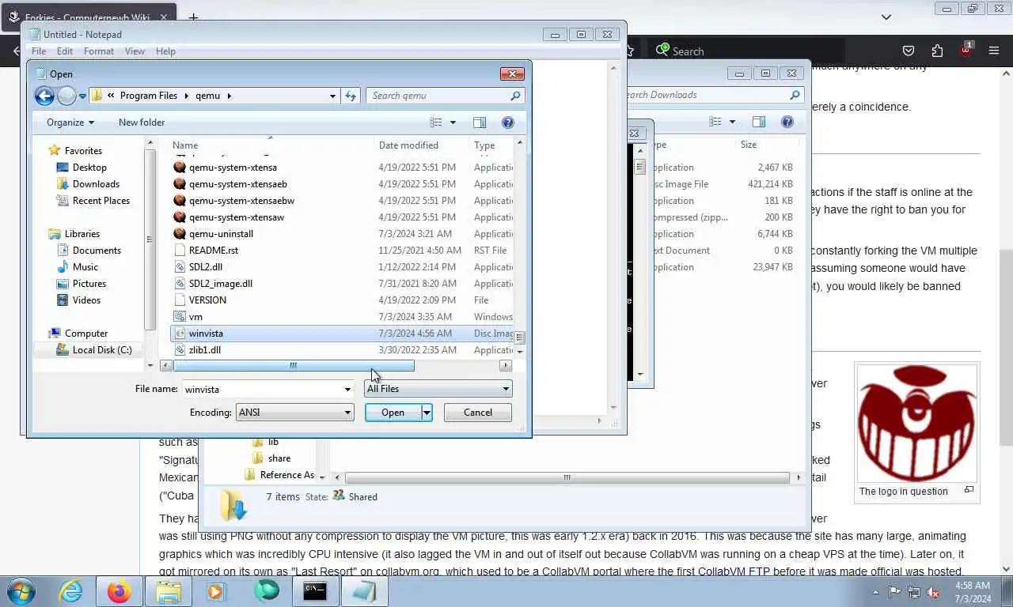Select the vm batch file icon
Viewport: 1013px width, 607px height.
180,317
